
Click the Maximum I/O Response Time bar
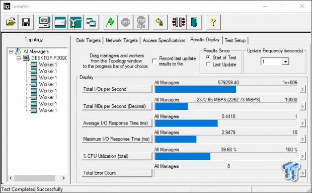tap(226, 140)
